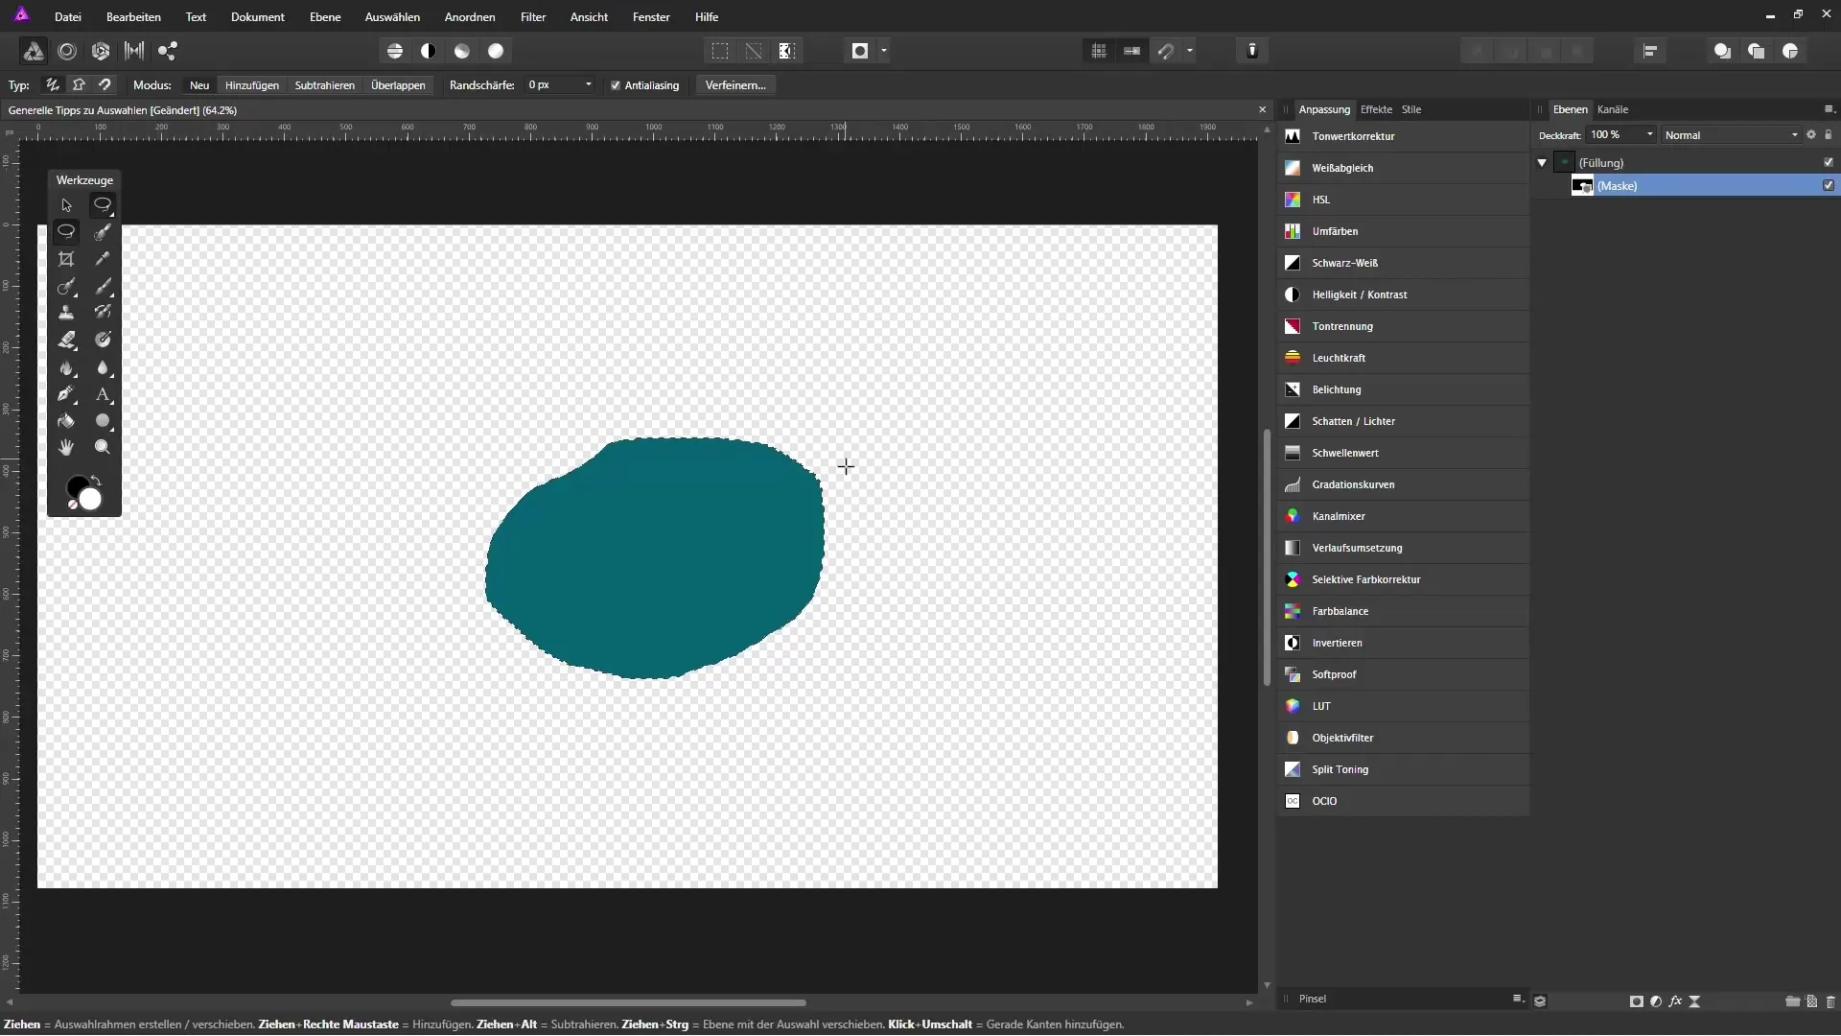Viewport: 1841px width, 1036px height.
Task: Click the Select All toolbar icon
Action: coord(720,51)
